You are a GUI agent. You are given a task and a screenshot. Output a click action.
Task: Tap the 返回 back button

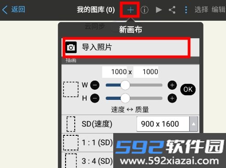tap(13, 10)
